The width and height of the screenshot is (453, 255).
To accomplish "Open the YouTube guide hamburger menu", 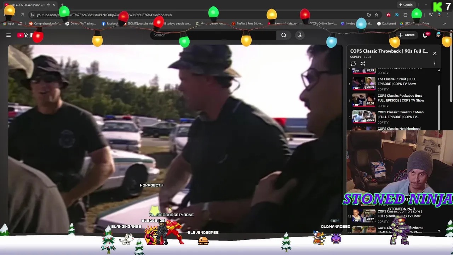I will pyautogui.click(x=8, y=35).
